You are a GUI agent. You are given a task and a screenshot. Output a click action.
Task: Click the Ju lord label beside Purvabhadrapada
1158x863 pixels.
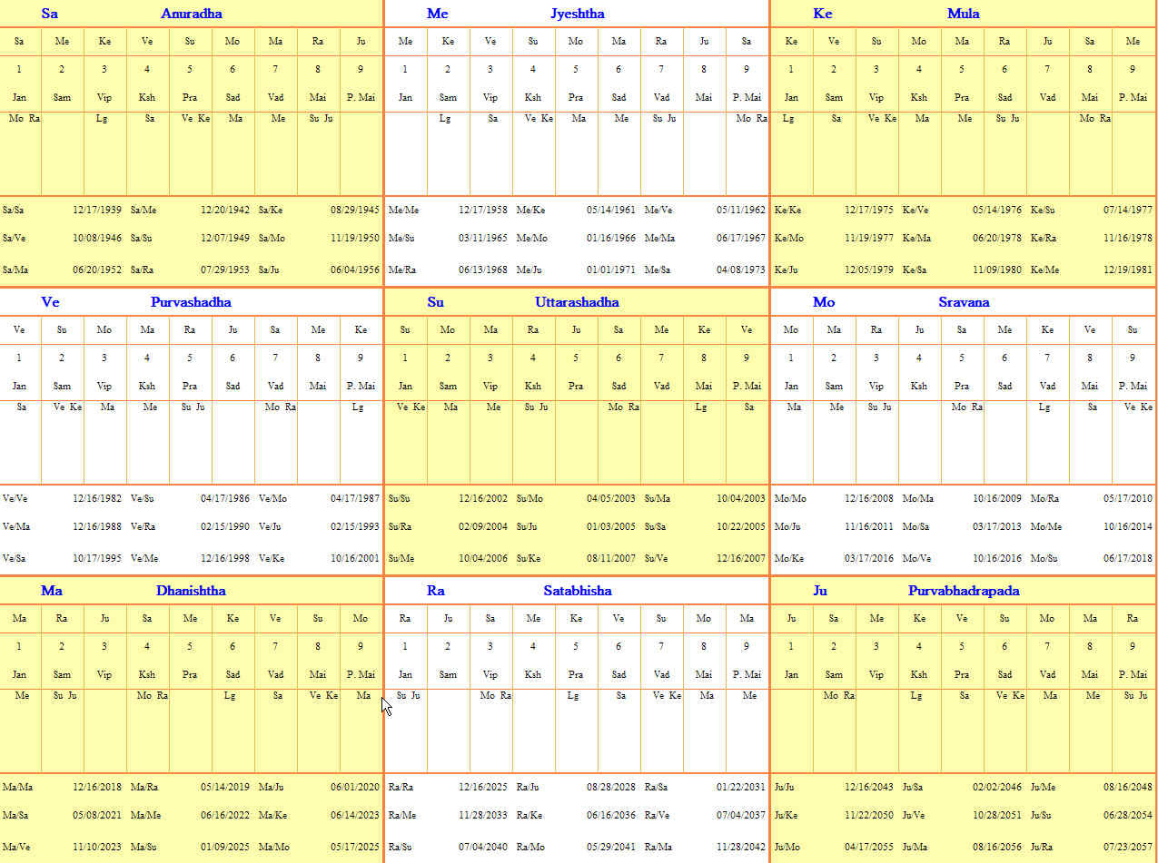(x=820, y=591)
